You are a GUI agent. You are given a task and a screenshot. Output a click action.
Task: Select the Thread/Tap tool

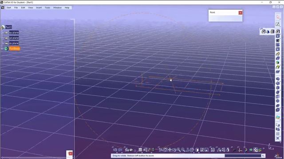[x=278, y=101]
